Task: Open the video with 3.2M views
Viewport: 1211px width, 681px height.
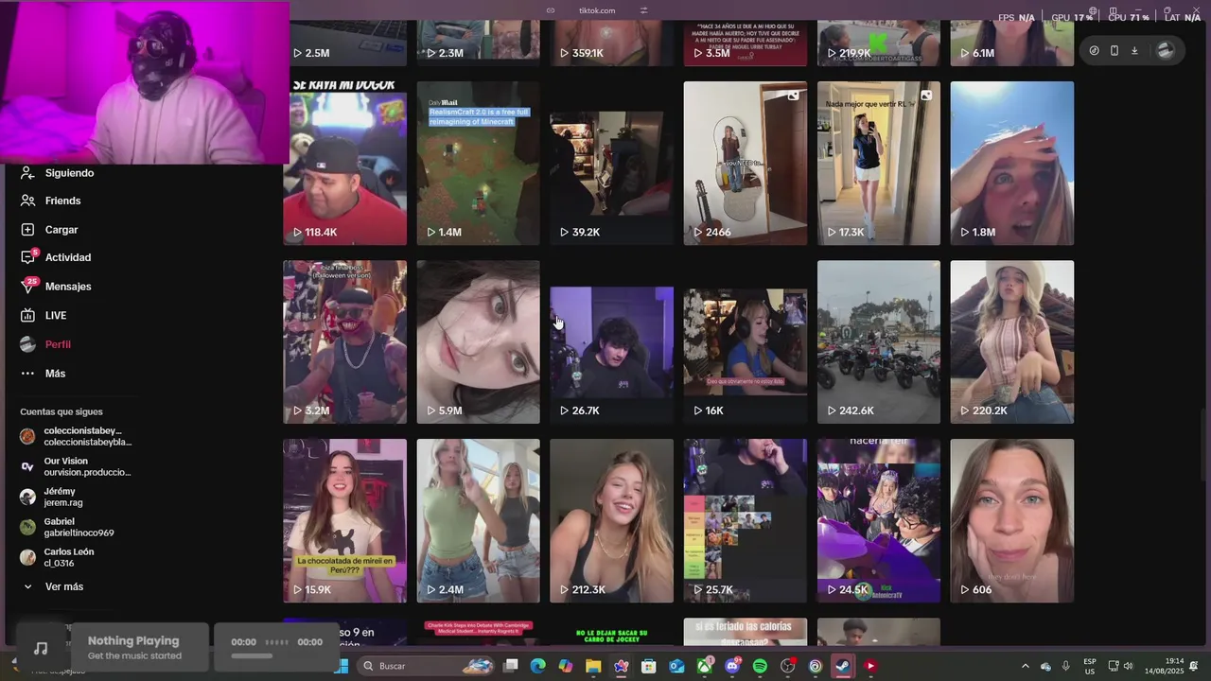Action: pos(345,342)
